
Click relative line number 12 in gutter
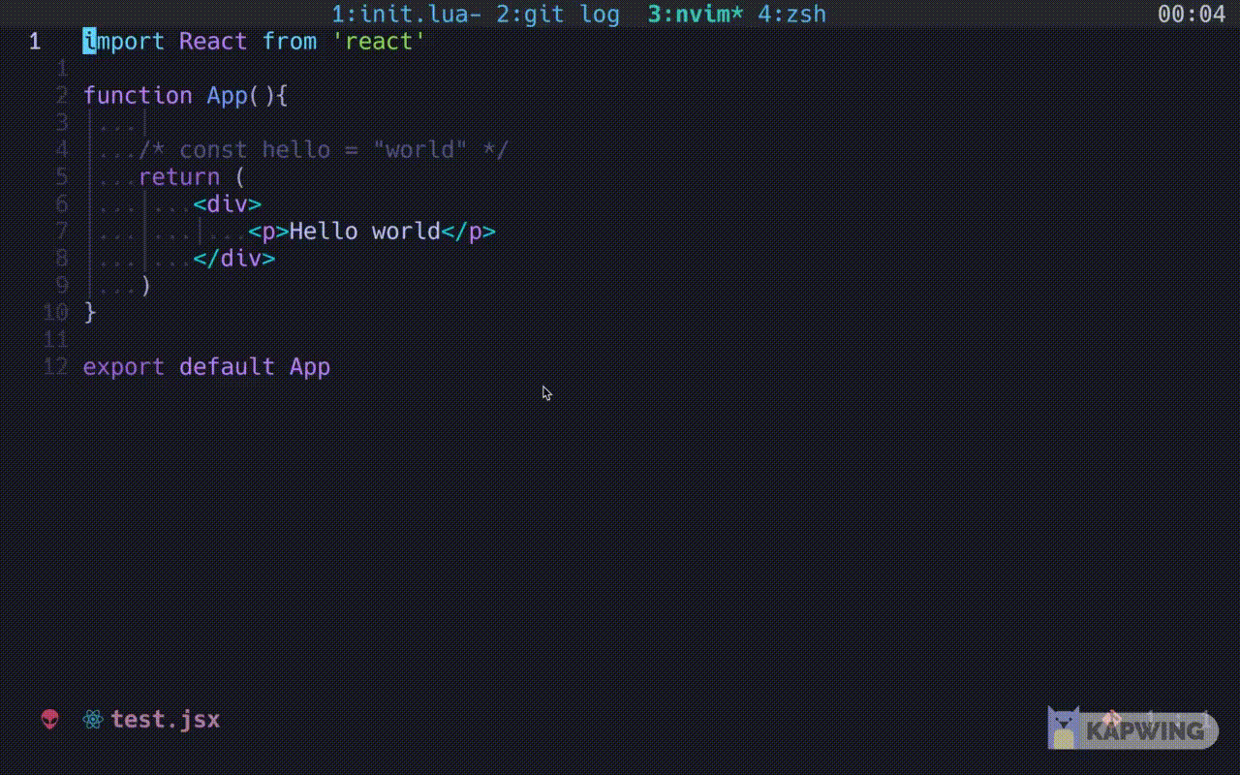pos(55,367)
